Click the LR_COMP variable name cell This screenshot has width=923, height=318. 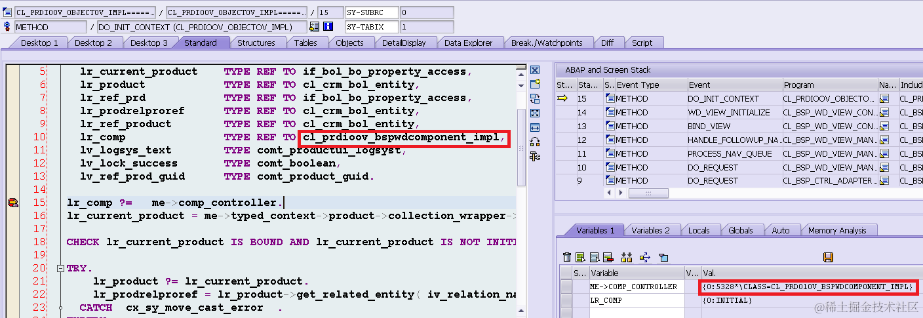click(637, 300)
